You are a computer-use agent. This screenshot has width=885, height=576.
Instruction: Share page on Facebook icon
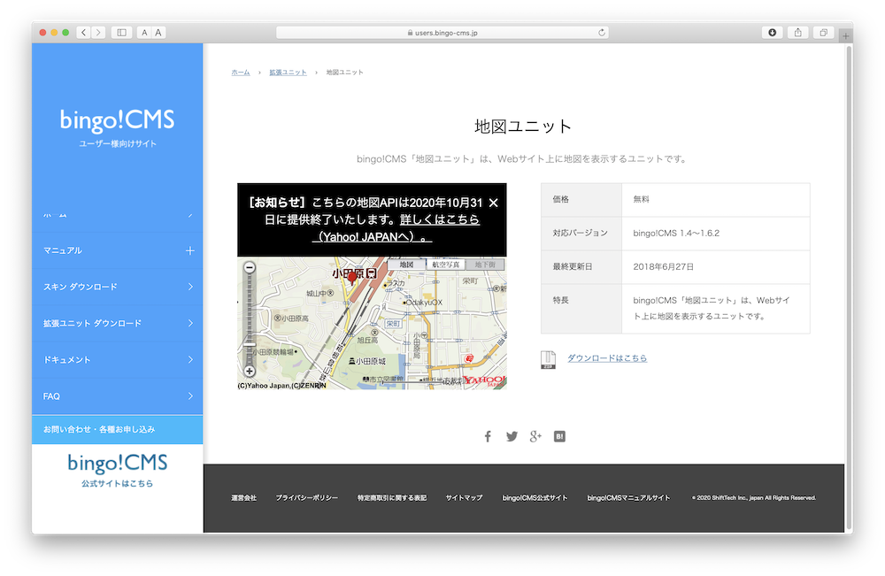pos(488,436)
